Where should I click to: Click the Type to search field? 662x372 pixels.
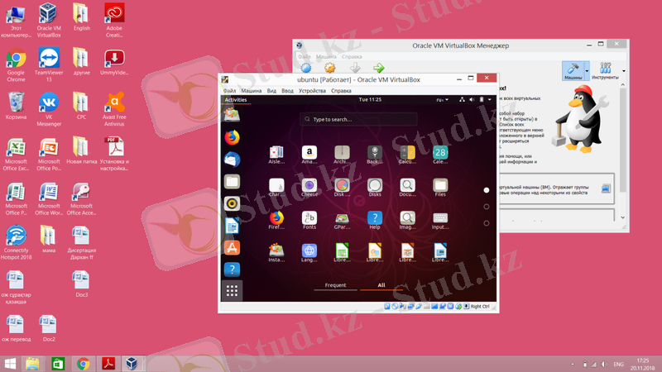click(x=358, y=119)
